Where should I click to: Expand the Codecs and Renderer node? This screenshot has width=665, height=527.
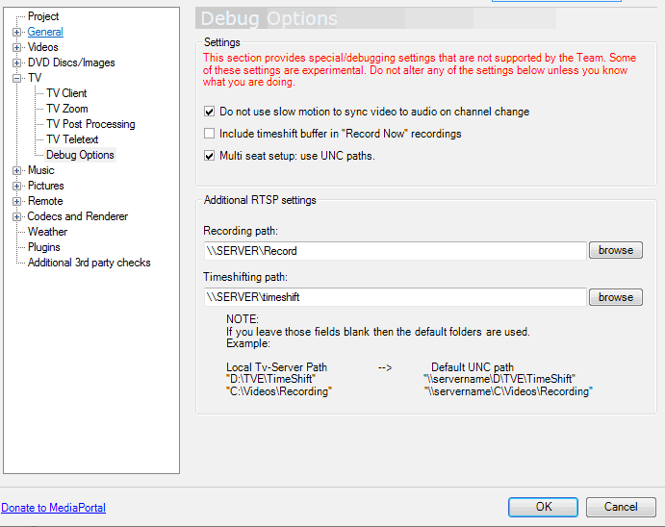[x=17, y=216]
